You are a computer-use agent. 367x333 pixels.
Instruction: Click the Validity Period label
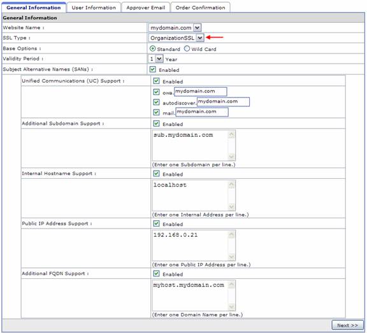coord(23,59)
